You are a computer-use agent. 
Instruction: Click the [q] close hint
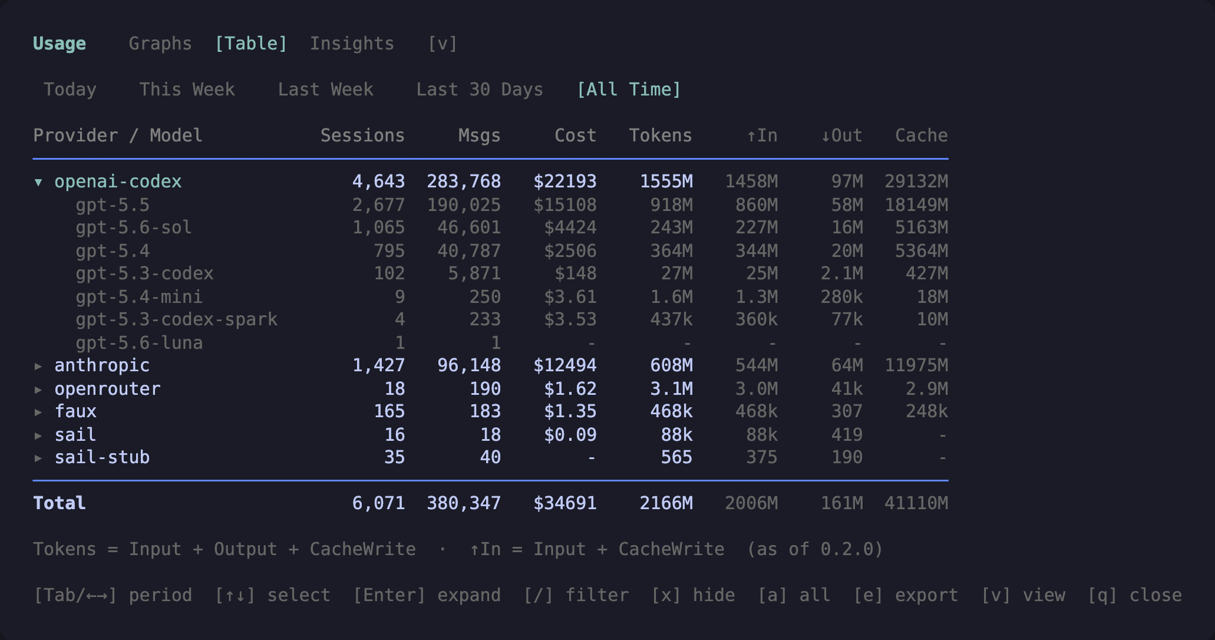[1135, 595]
